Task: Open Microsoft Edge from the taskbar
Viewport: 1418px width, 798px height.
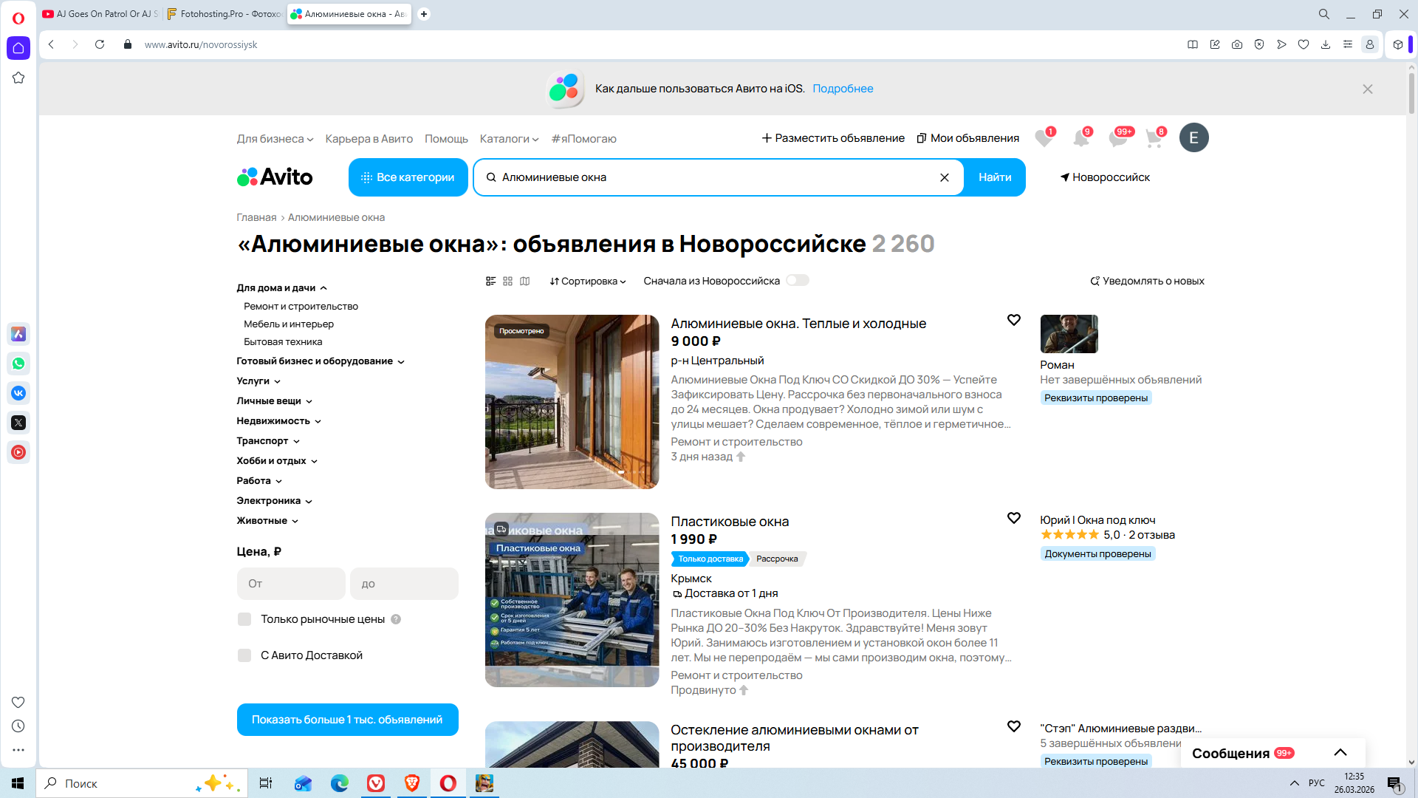Action: pos(340,783)
